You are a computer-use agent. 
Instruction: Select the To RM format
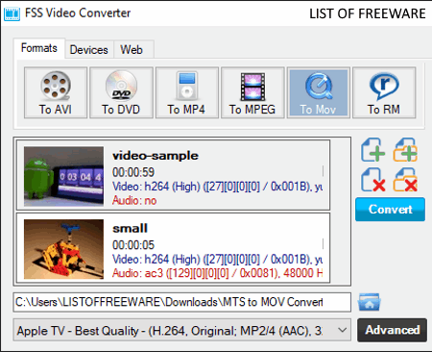pyautogui.click(x=384, y=92)
